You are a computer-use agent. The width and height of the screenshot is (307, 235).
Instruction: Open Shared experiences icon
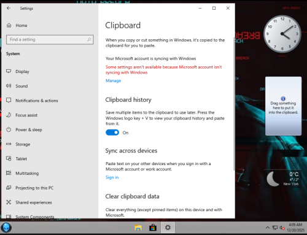pyautogui.click(x=9, y=202)
